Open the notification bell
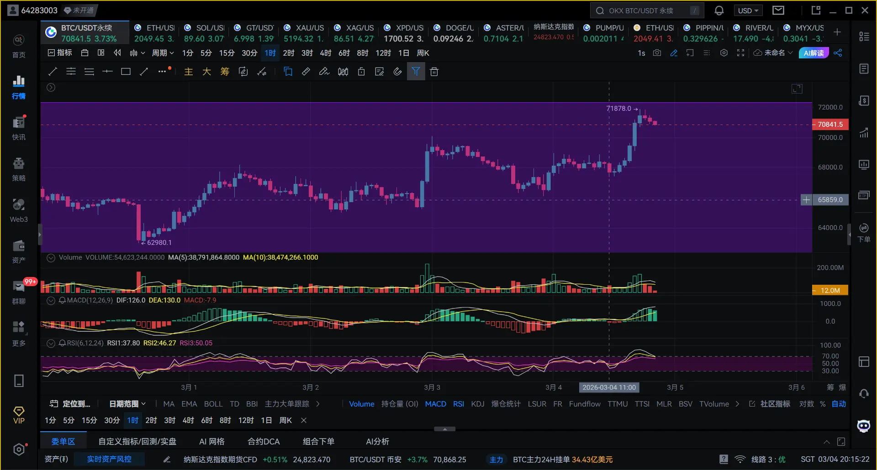Viewport: 877px width, 470px height. pos(719,10)
